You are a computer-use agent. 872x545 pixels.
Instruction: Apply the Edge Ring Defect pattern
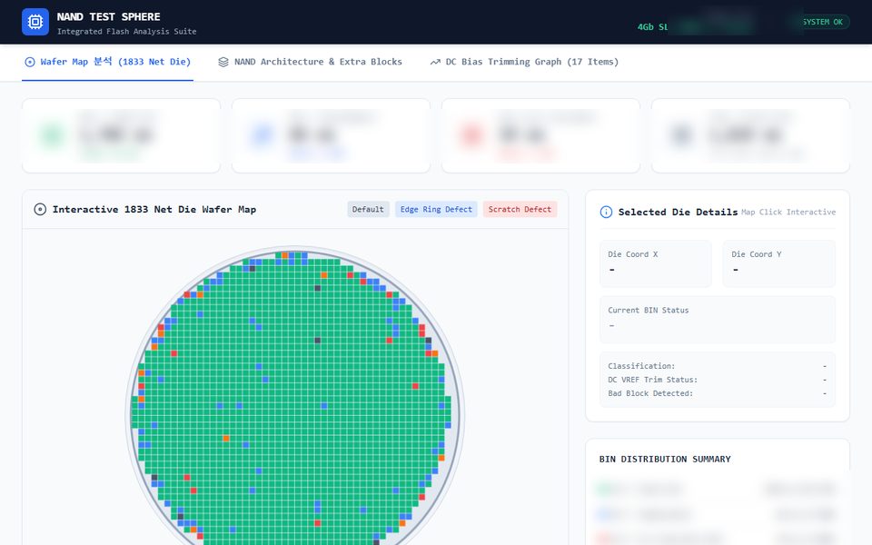click(x=436, y=209)
